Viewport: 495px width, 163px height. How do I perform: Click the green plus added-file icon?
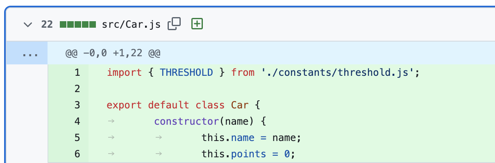pyautogui.click(x=198, y=24)
